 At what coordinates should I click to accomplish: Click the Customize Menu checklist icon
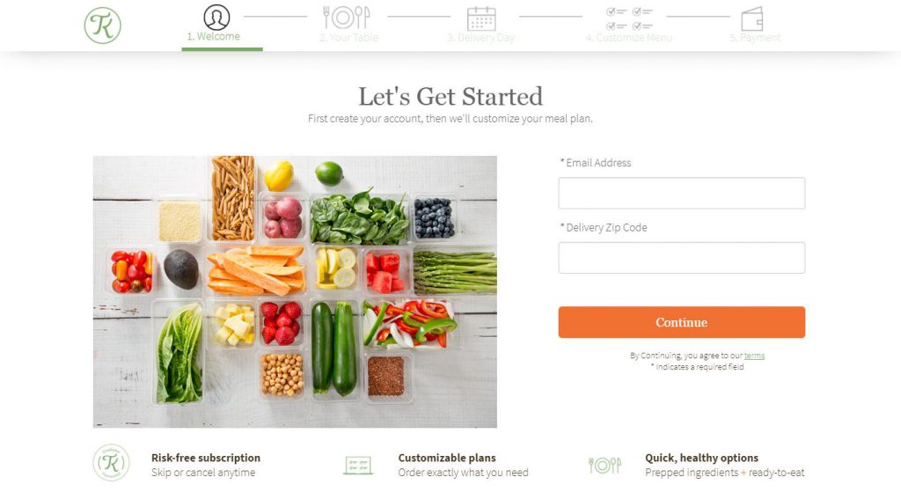tap(629, 18)
